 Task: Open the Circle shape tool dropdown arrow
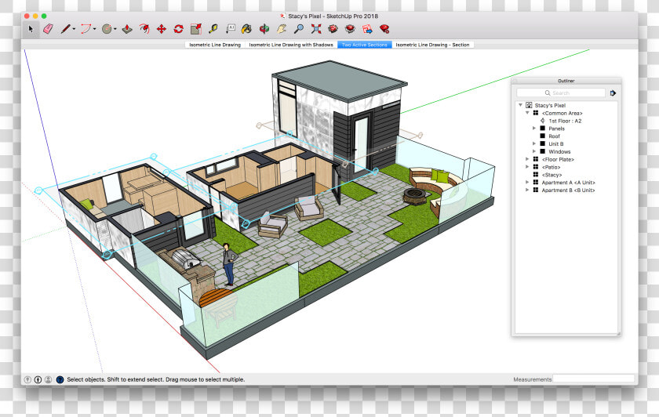click(115, 30)
